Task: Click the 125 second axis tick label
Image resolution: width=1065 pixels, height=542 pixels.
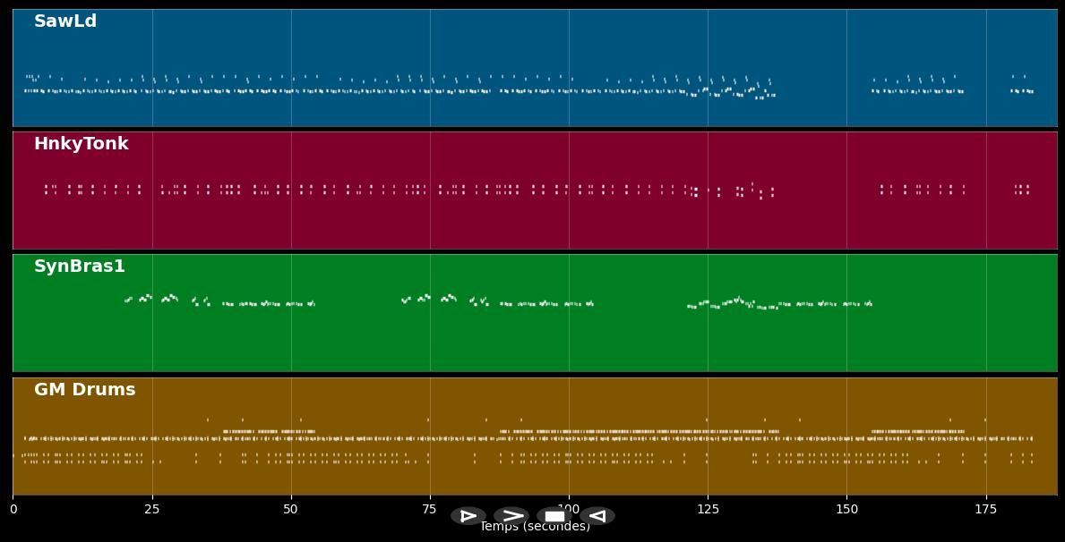Action: pyautogui.click(x=708, y=509)
